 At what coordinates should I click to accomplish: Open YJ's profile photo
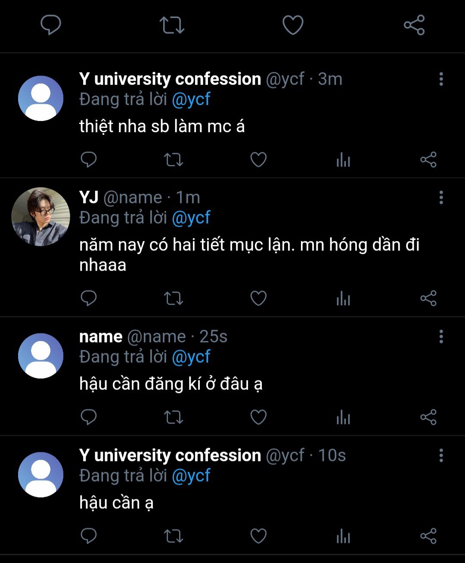(40, 217)
